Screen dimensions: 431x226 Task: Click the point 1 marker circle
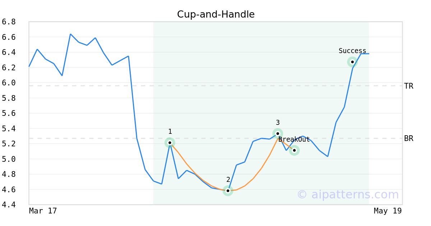pos(170,143)
